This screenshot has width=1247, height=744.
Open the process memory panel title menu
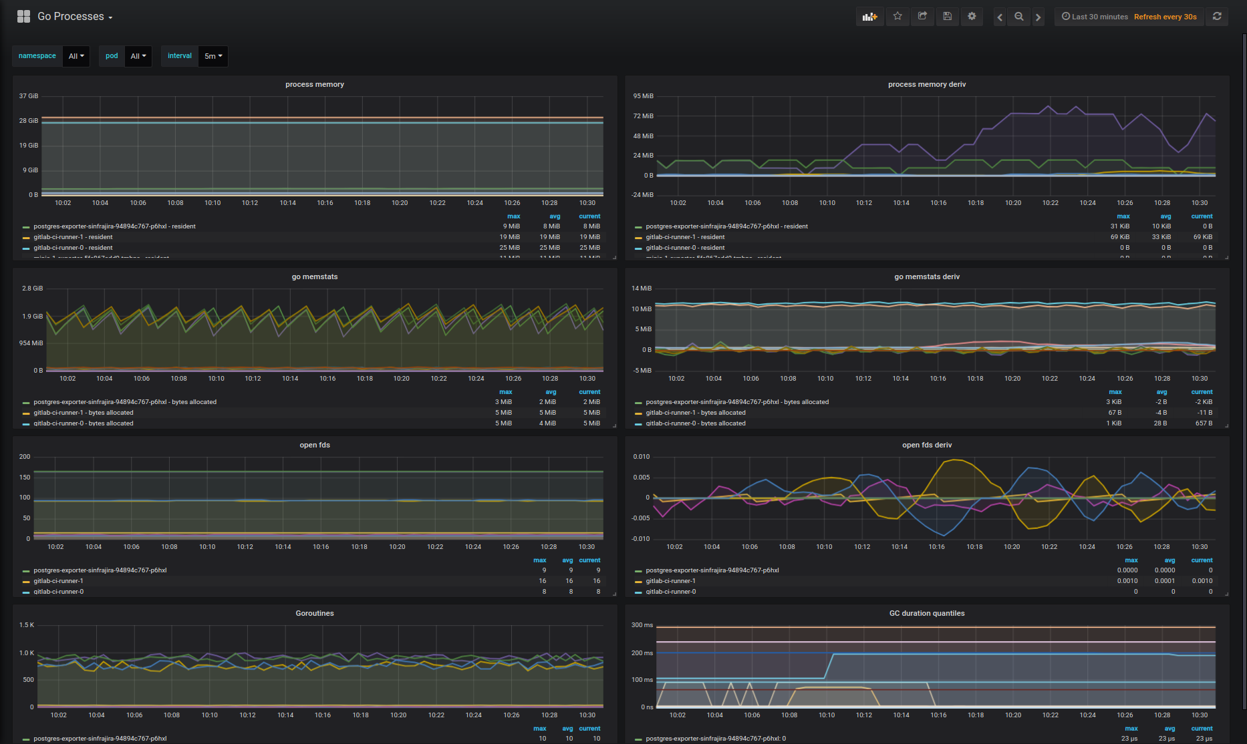315,84
